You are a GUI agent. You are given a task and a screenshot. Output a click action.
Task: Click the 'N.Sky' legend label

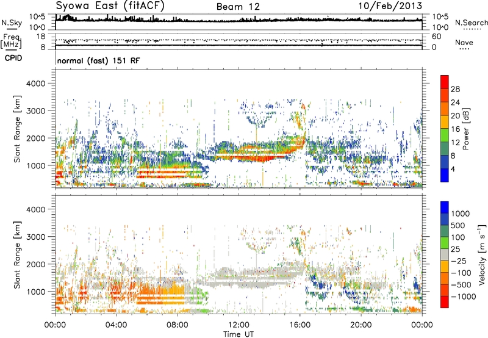(12, 23)
